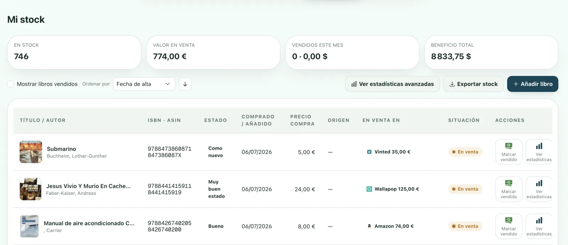
Task: Click Marcar vendido icon for Submarino
Action: coord(509,152)
